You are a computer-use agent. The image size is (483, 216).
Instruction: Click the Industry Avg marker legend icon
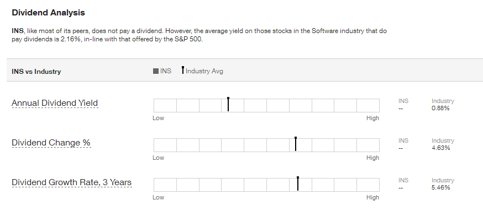tap(183, 70)
